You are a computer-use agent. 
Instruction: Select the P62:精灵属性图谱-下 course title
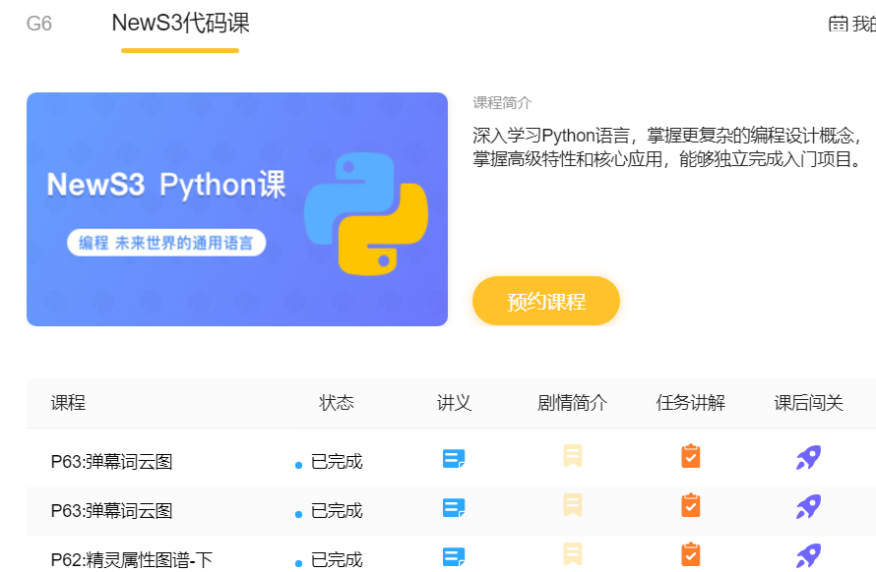coord(132,560)
